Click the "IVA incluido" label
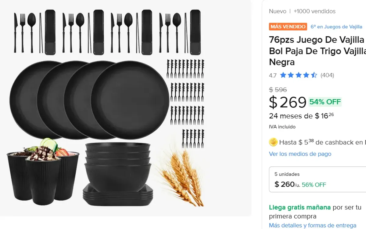The height and width of the screenshot is (229, 366). 282,127
